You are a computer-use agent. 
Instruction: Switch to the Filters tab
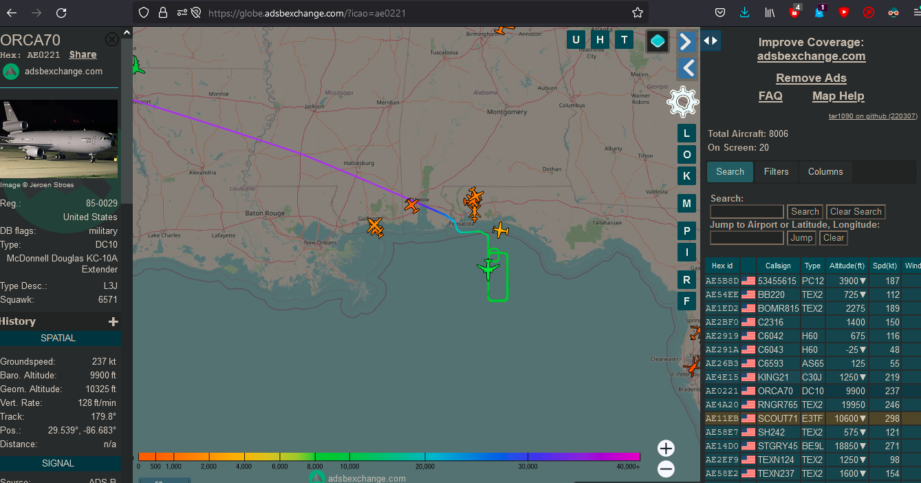[776, 172]
